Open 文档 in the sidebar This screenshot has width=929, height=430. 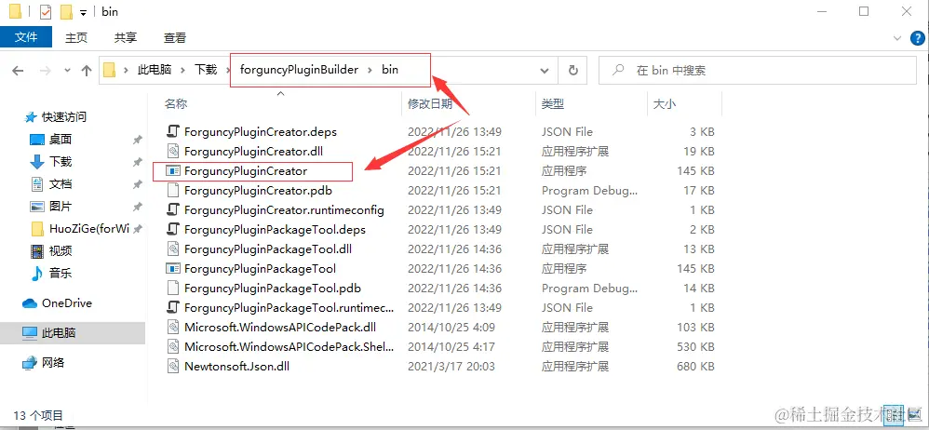61,184
